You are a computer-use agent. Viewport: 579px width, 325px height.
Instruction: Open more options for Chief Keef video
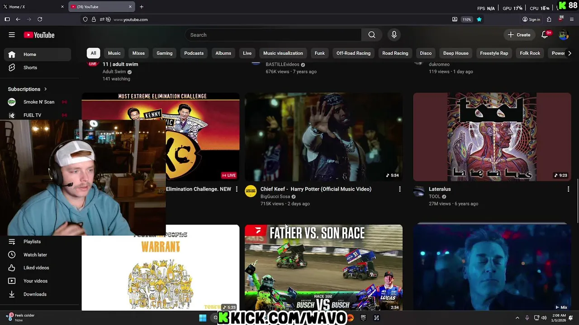[x=399, y=189]
